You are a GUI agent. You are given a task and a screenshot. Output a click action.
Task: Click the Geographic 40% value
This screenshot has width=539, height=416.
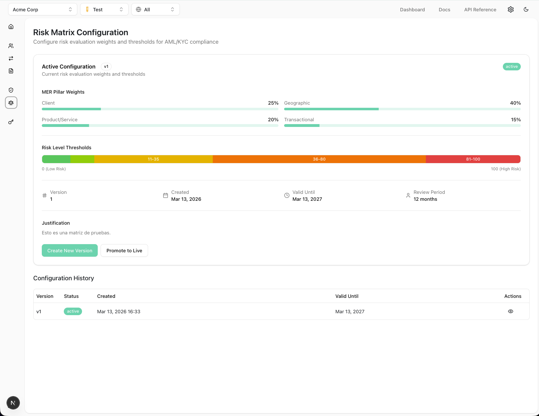[x=515, y=103]
